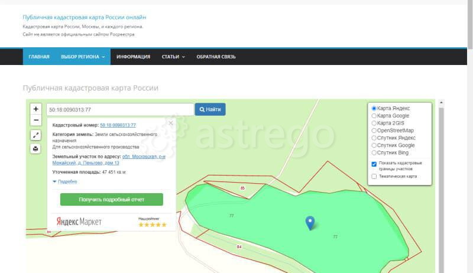
Task: Select the Карта Google radio option
Action: pyautogui.click(x=374, y=116)
